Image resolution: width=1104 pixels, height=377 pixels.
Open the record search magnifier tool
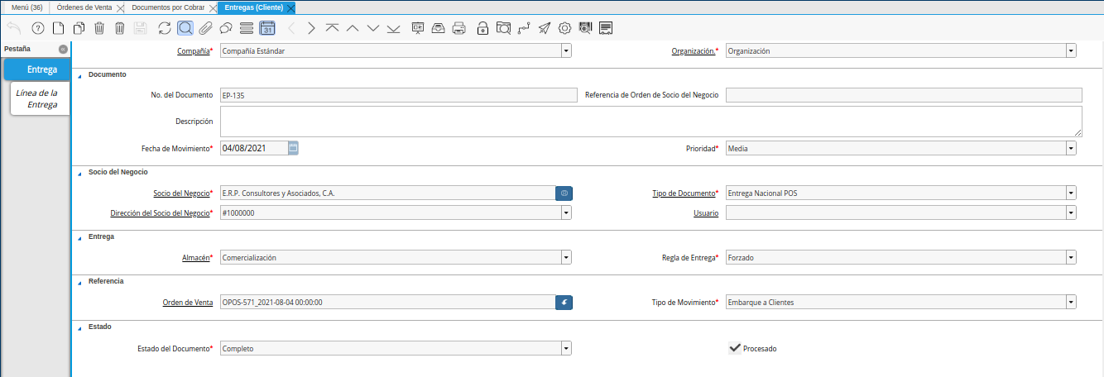(185, 28)
